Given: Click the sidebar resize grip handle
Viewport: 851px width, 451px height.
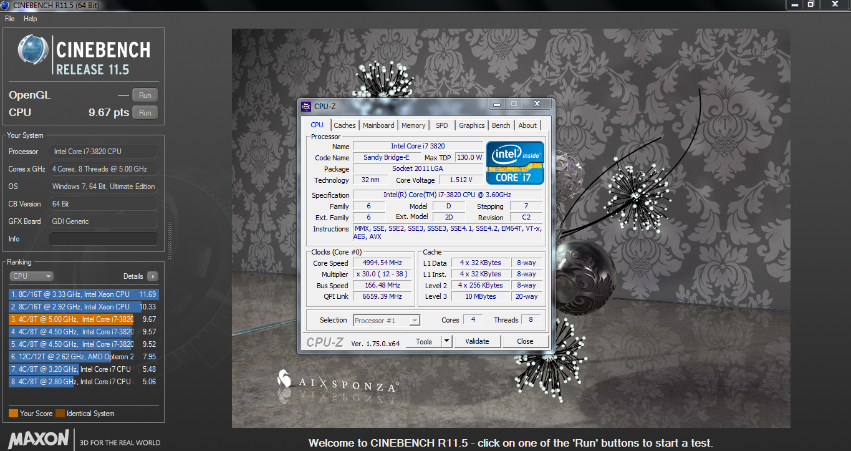Looking at the screenshot, I should (168, 240).
